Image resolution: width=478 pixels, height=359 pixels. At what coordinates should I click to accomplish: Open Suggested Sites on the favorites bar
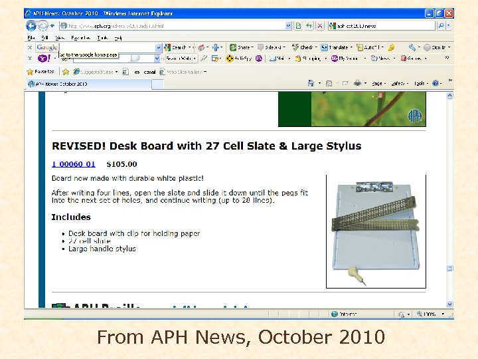point(96,72)
